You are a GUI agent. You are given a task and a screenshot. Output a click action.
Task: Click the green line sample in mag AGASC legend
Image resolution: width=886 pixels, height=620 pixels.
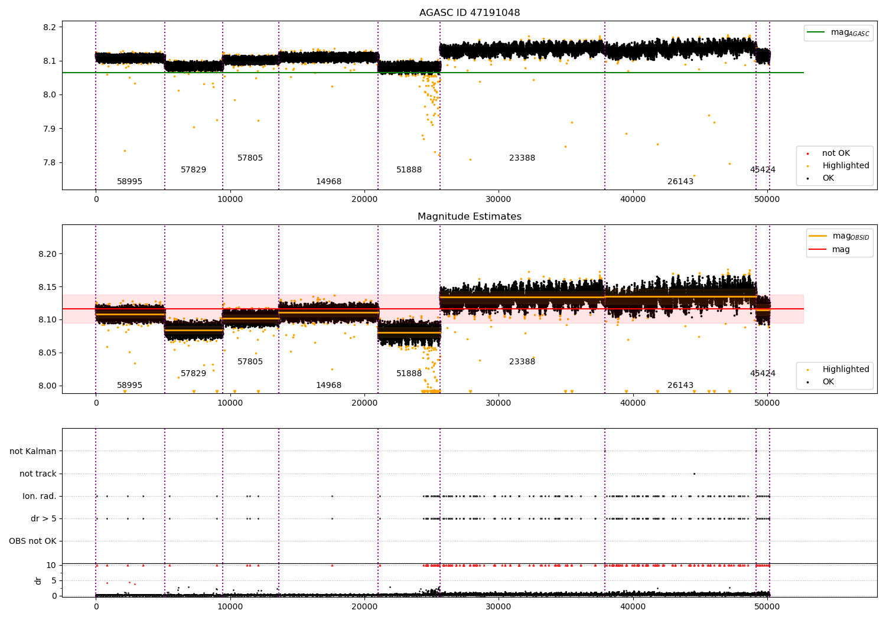[816, 32]
